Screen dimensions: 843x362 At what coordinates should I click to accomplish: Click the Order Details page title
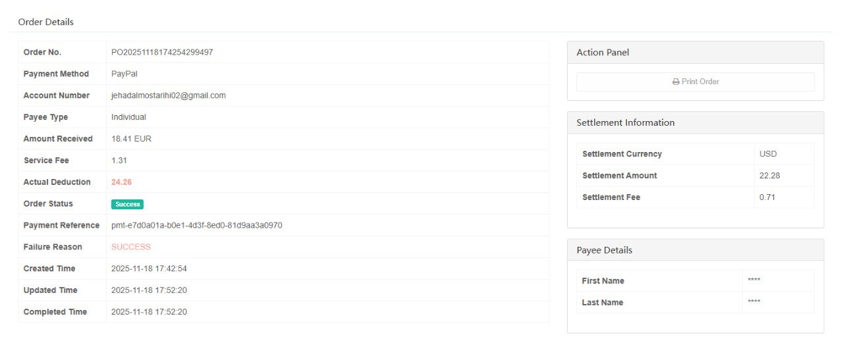click(x=45, y=22)
